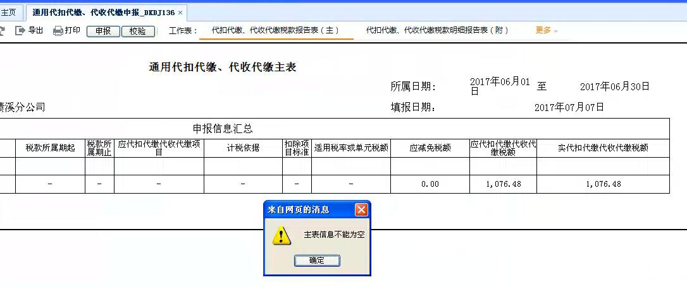Click the 应减免税额 cell showing 0.00
Screen dimensions: 687x287
[430, 184]
